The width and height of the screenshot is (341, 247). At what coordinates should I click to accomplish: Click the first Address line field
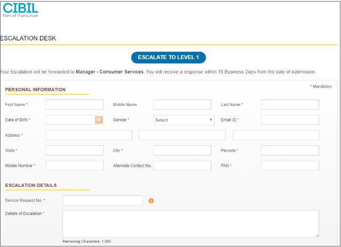(89, 135)
